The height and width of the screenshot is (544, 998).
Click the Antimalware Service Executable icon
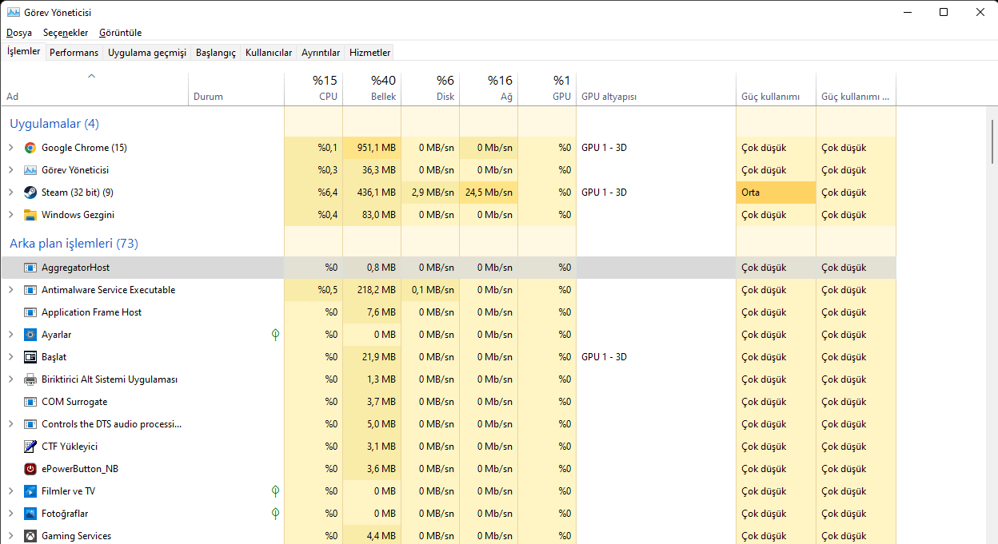coord(30,290)
